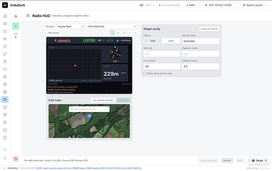Add a new HUD page with plus
Viewport: 272px width, 171px height.
point(130,33)
